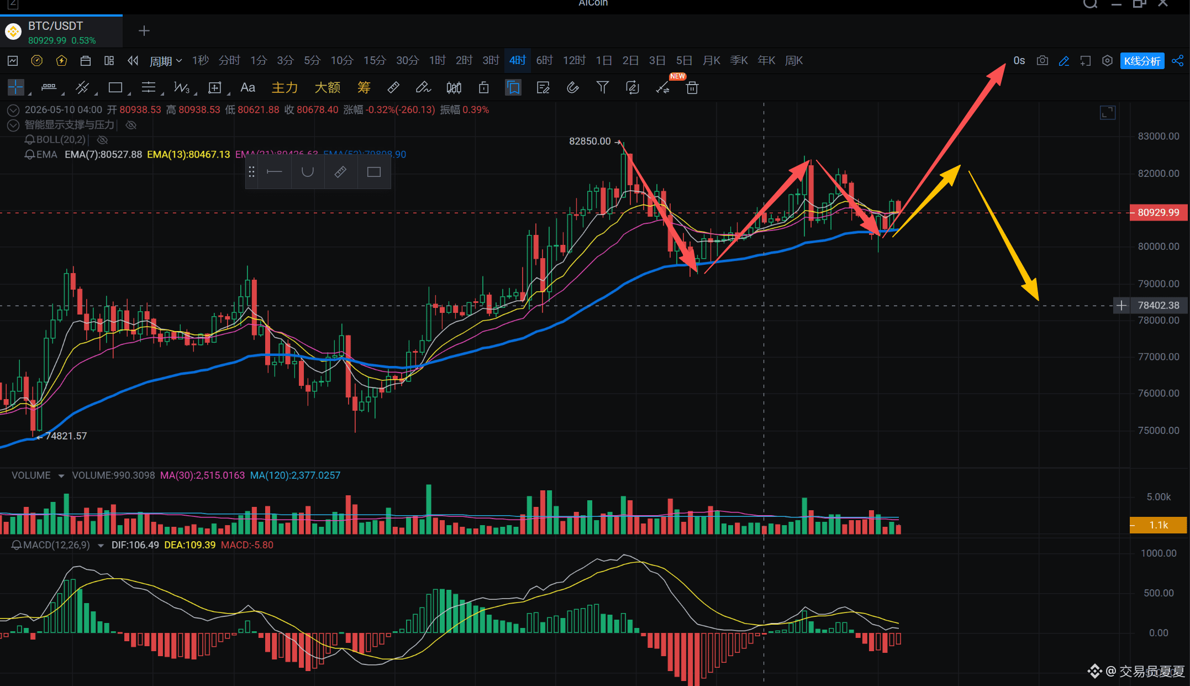The height and width of the screenshot is (686, 1190).
Task: Select the BTC/USDT tab
Action: [61, 32]
